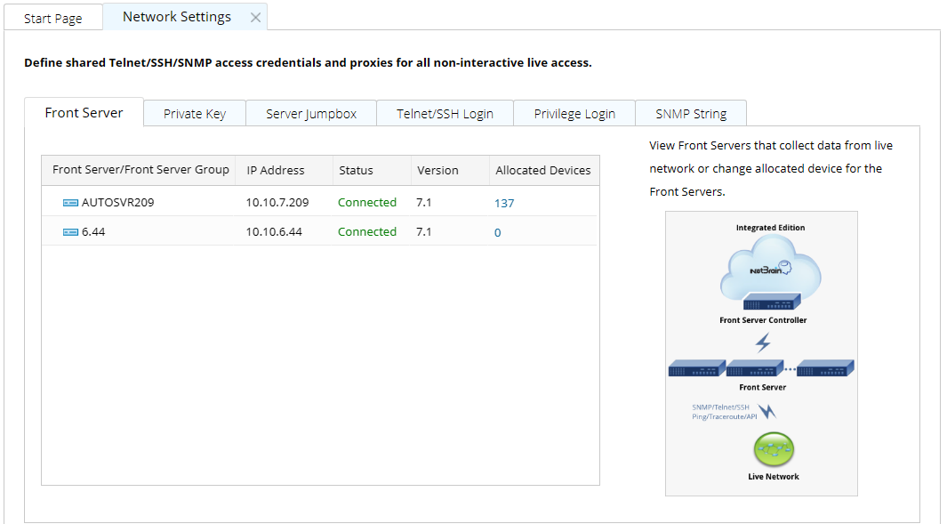Open allocated devices link showing 0
The height and width of the screenshot is (524, 947).
pos(498,232)
